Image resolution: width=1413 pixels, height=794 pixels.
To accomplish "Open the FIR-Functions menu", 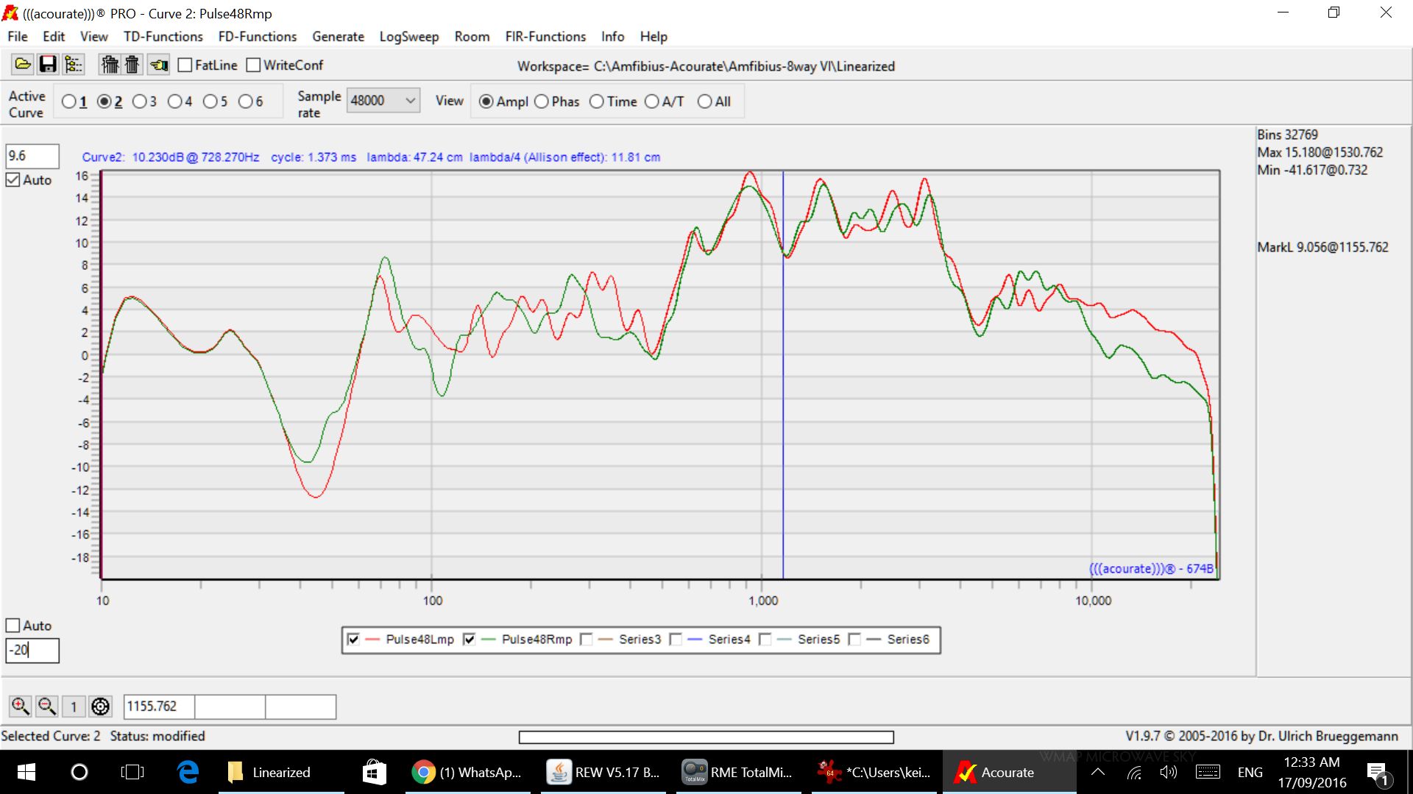I will click(x=545, y=37).
